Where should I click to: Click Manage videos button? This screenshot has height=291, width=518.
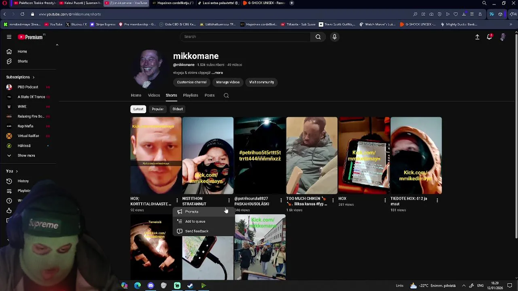click(228, 82)
